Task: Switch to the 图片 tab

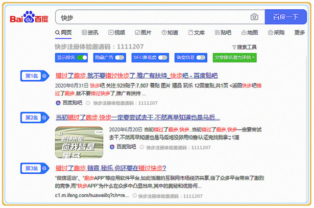Action: pos(143,32)
